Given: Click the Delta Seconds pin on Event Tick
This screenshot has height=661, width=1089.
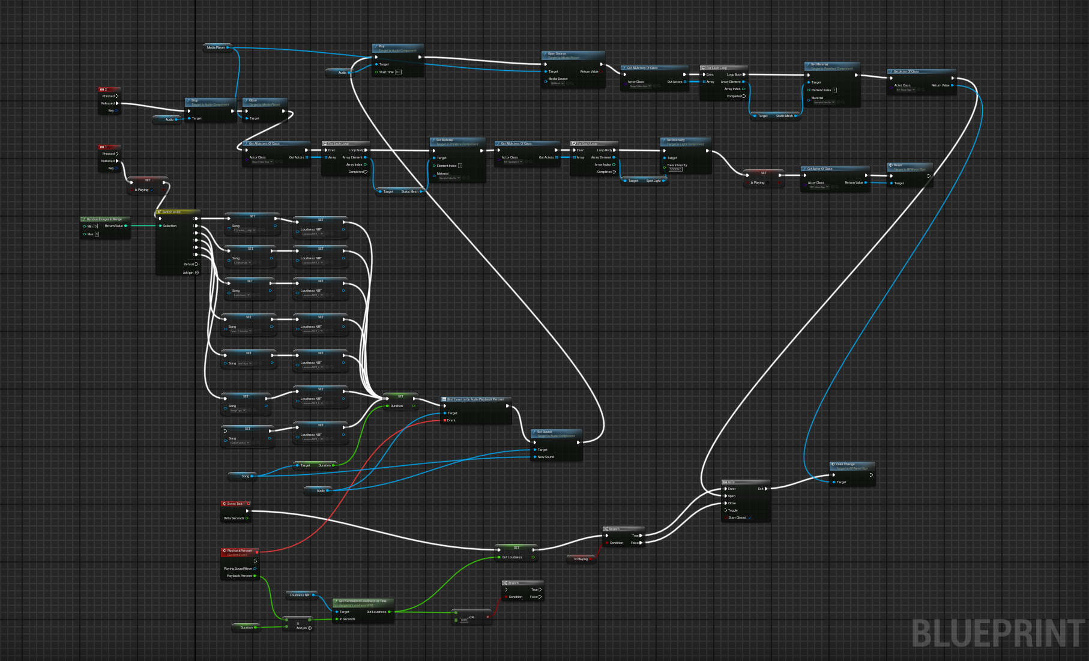Looking at the screenshot, I should pos(247,518).
